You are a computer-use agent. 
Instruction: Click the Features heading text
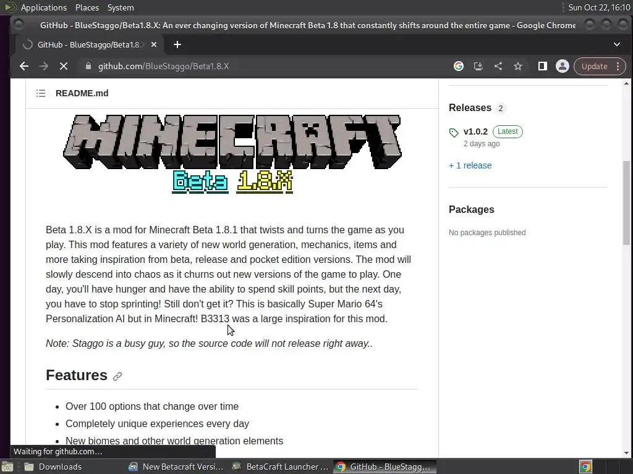(77, 375)
